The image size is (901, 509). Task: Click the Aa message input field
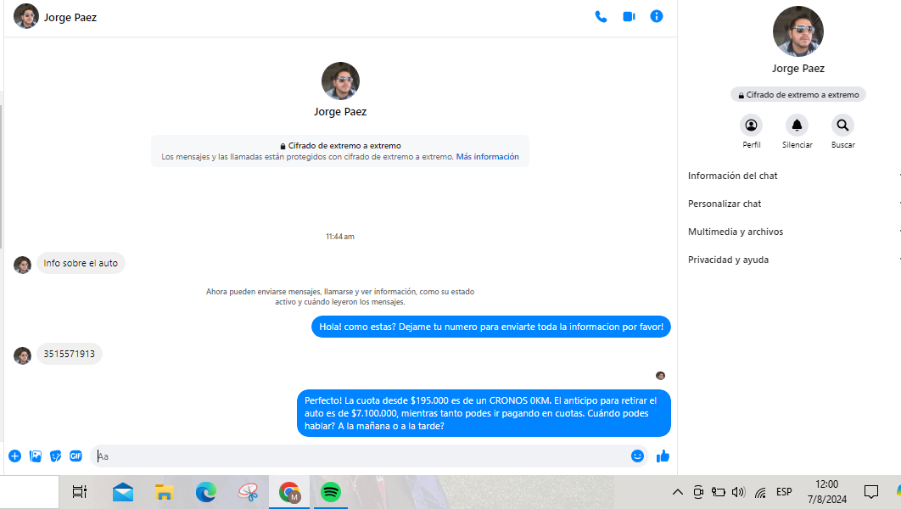click(365, 456)
